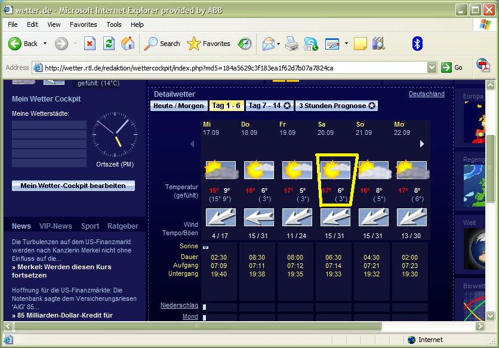Open the Favorites star toolbar button
This screenshot has height=348, width=499.
tap(209, 44)
